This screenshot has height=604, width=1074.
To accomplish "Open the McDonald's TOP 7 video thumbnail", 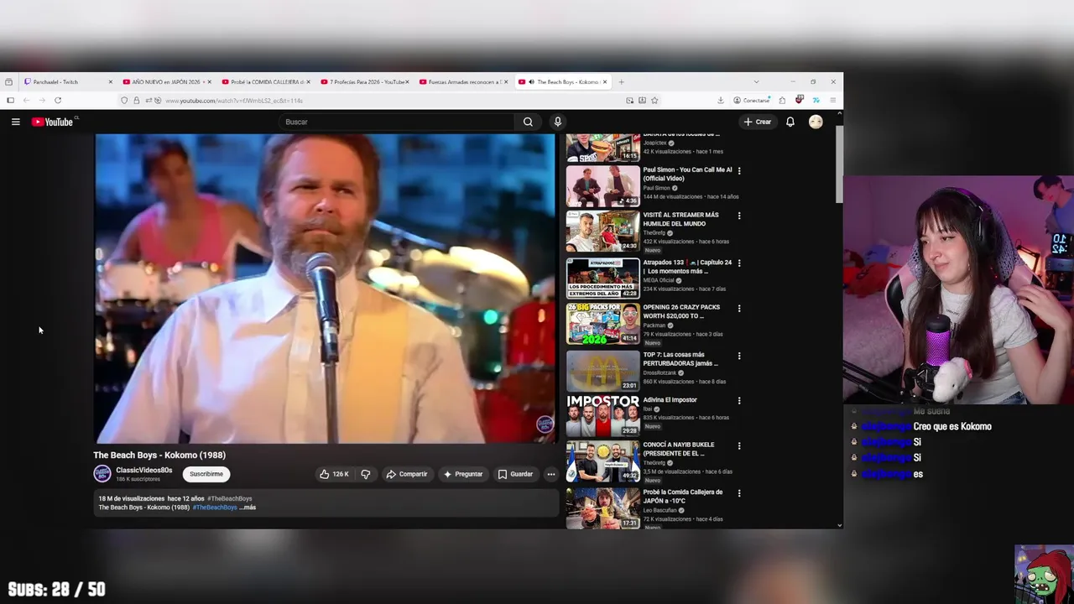I will pyautogui.click(x=602, y=370).
